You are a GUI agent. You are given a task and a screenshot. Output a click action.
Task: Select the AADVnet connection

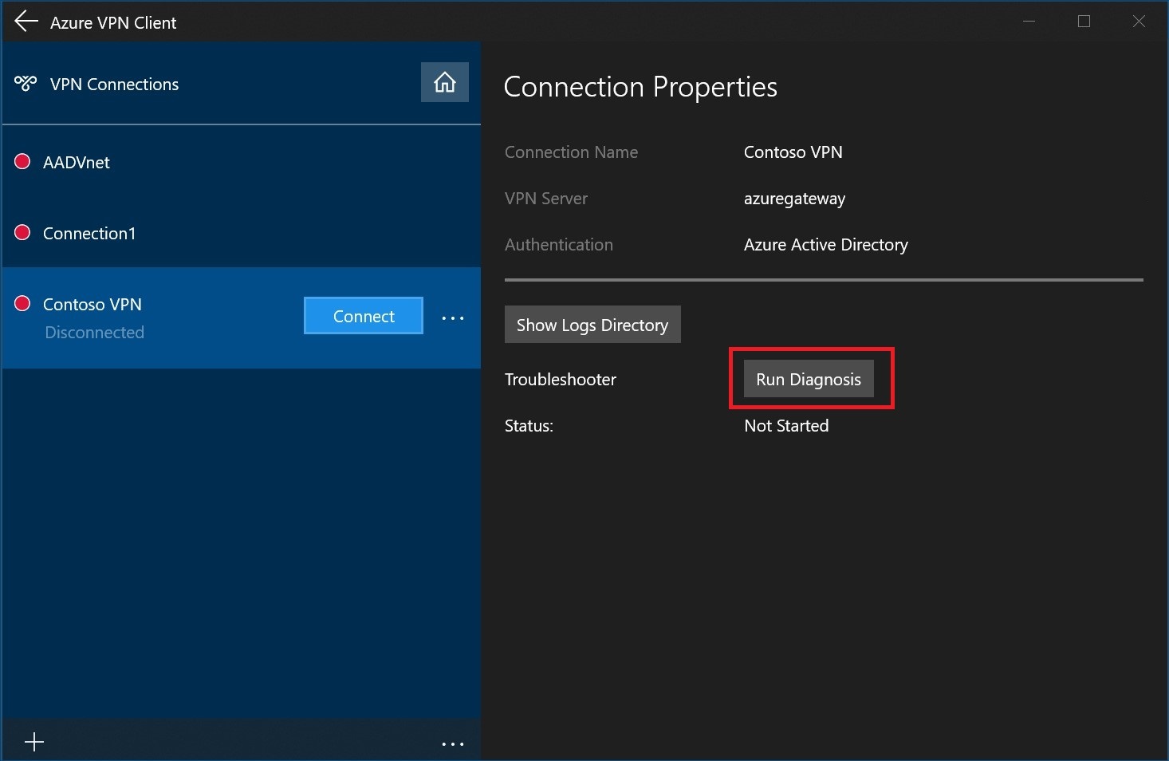(x=77, y=163)
